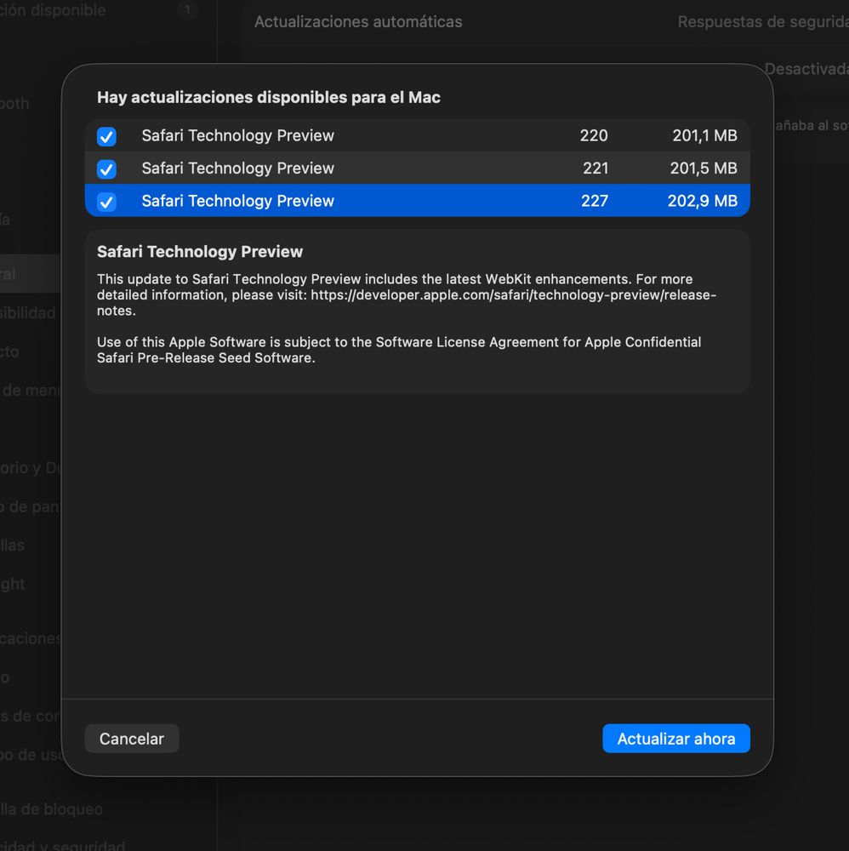Viewport: 849px width, 851px height.
Task: Select sidebar item ending in 'lla de bloqueo'
Action: click(52, 809)
